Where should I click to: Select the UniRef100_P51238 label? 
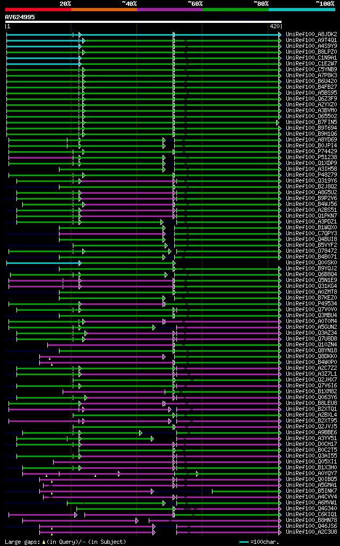click(311, 158)
